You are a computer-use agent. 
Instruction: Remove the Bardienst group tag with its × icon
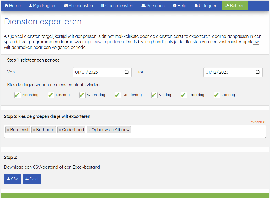pyautogui.click(x=8, y=129)
